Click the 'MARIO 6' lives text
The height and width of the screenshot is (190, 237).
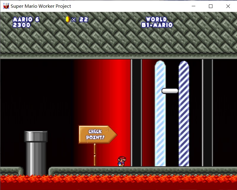(26, 19)
